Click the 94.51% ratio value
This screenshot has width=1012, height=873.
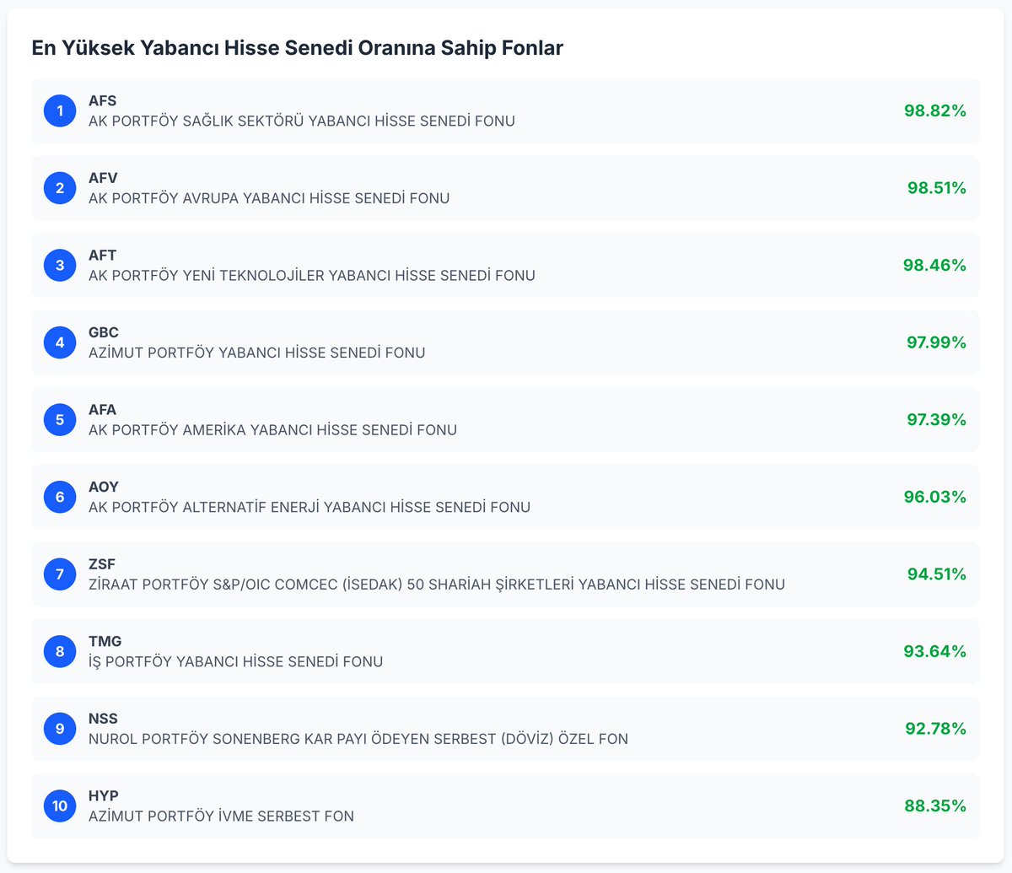tap(937, 574)
